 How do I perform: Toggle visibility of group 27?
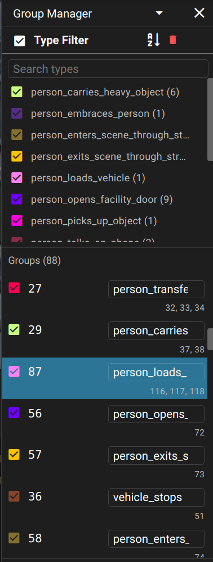coord(14,288)
